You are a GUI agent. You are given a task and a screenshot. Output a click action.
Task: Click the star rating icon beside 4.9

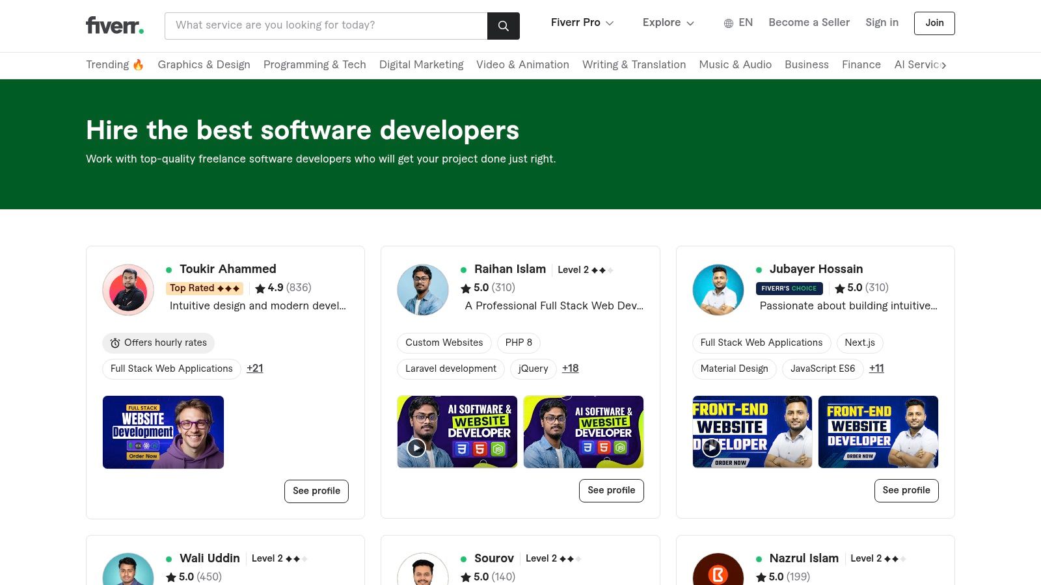(x=259, y=288)
